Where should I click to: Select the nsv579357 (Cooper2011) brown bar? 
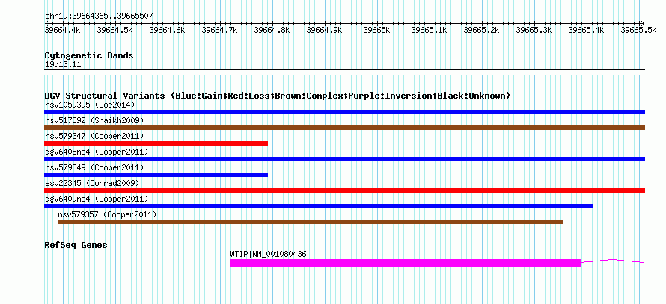(311, 222)
